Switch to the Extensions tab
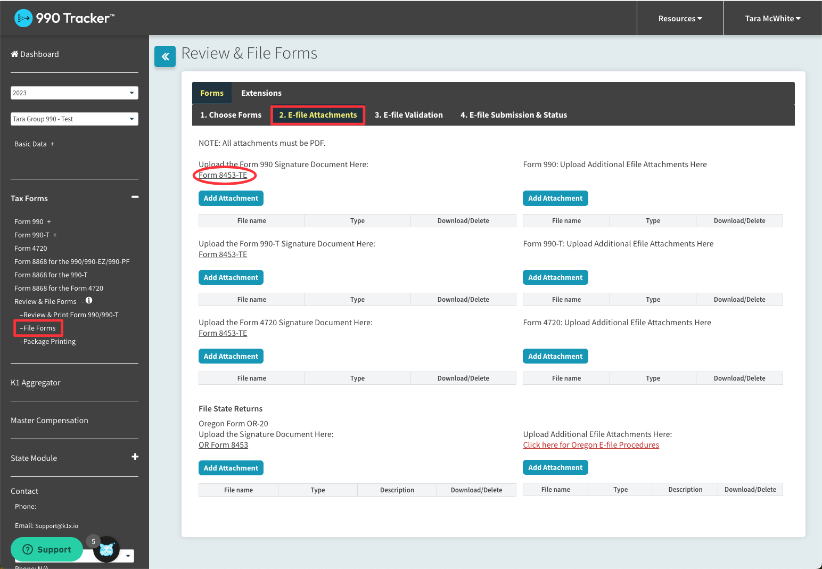This screenshot has height=569, width=822. click(261, 93)
